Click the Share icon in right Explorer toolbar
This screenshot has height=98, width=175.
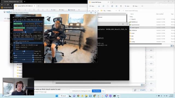(116, 6)
